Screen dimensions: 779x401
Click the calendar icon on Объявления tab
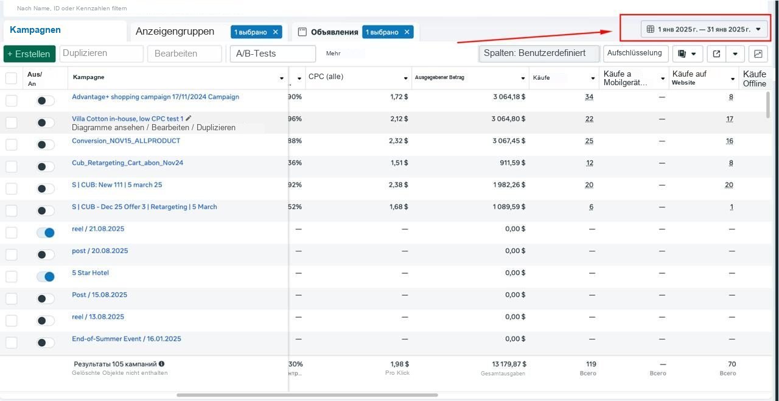pyautogui.click(x=302, y=32)
